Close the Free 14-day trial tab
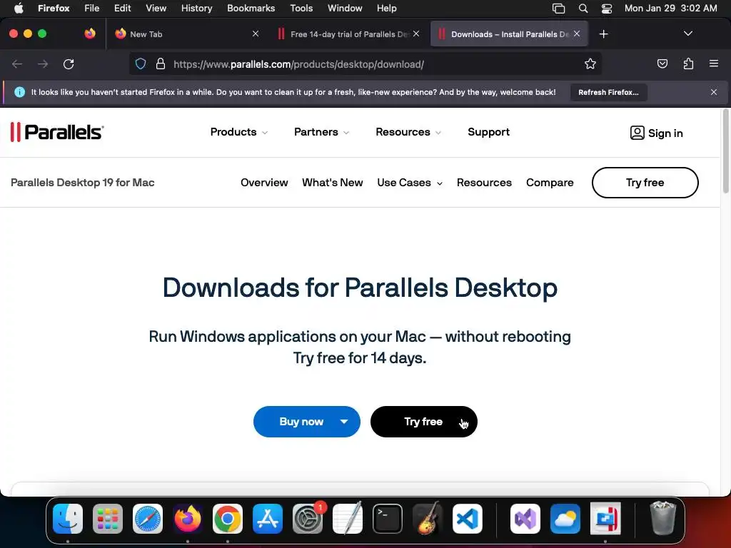731x548 pixels. [x=416, y=34]
